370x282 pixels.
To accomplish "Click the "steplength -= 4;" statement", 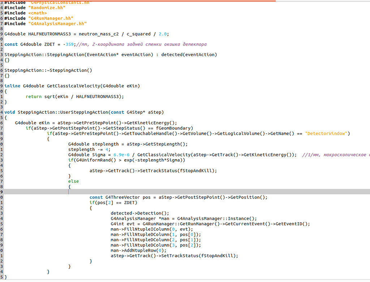I will 89,149.
